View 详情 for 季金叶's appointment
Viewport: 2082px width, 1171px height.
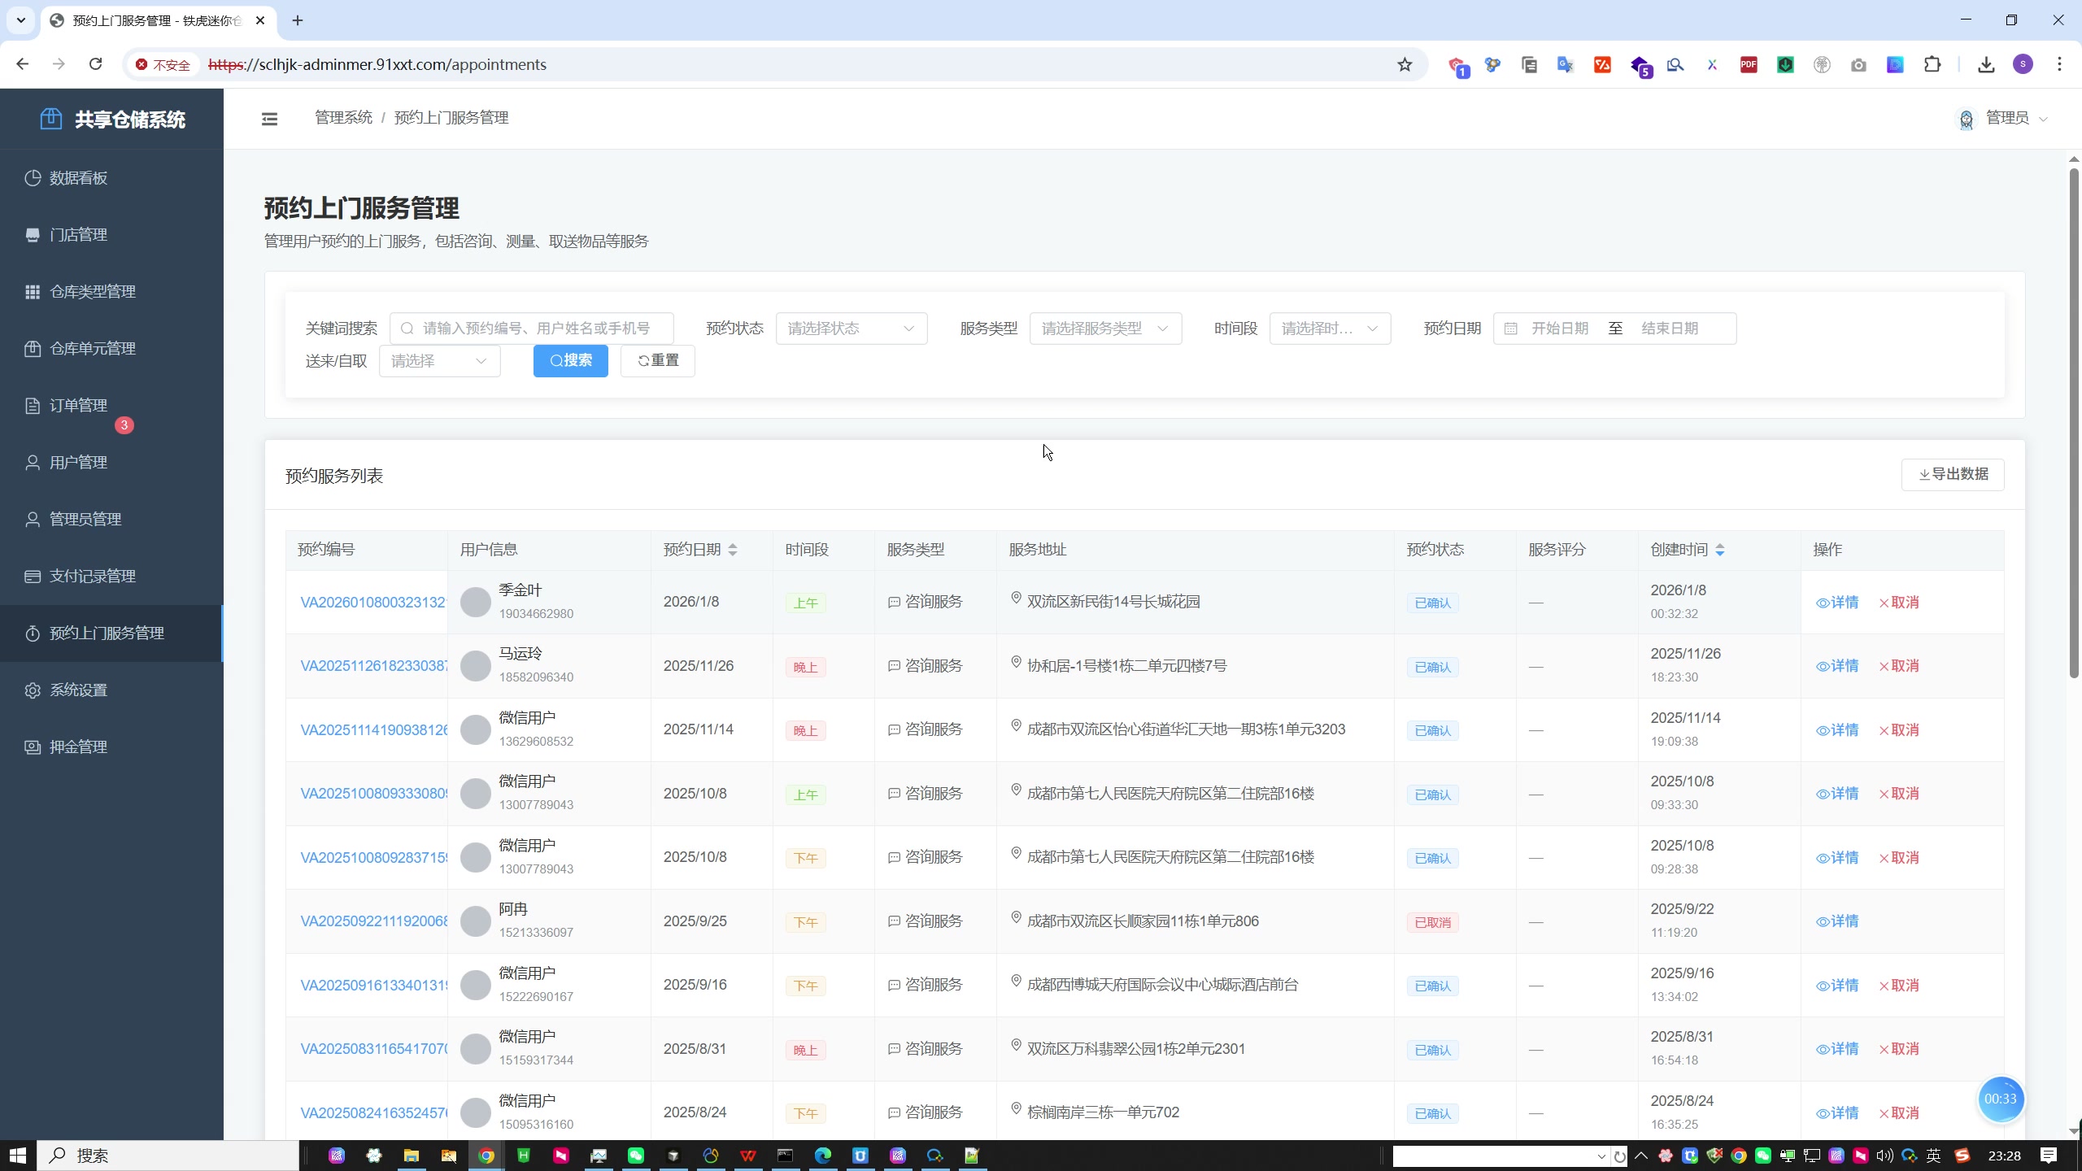(1837, 603)
